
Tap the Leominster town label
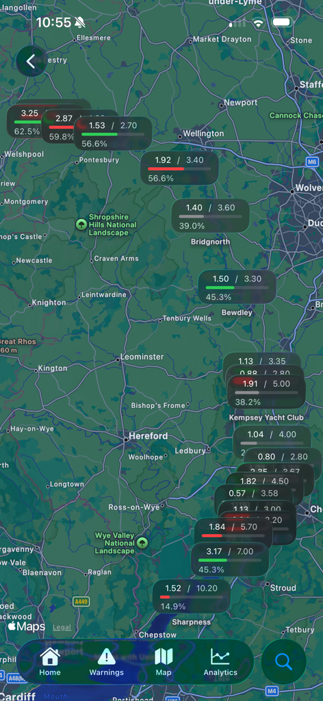click(142, 357)
